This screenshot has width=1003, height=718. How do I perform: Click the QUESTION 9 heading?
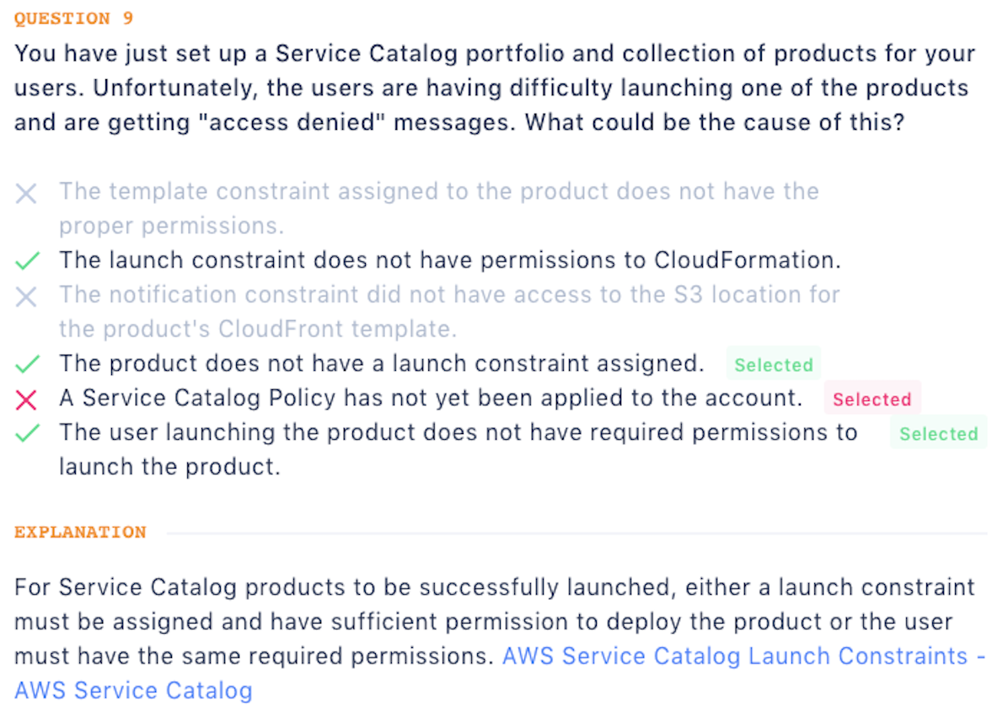[74, 19]
